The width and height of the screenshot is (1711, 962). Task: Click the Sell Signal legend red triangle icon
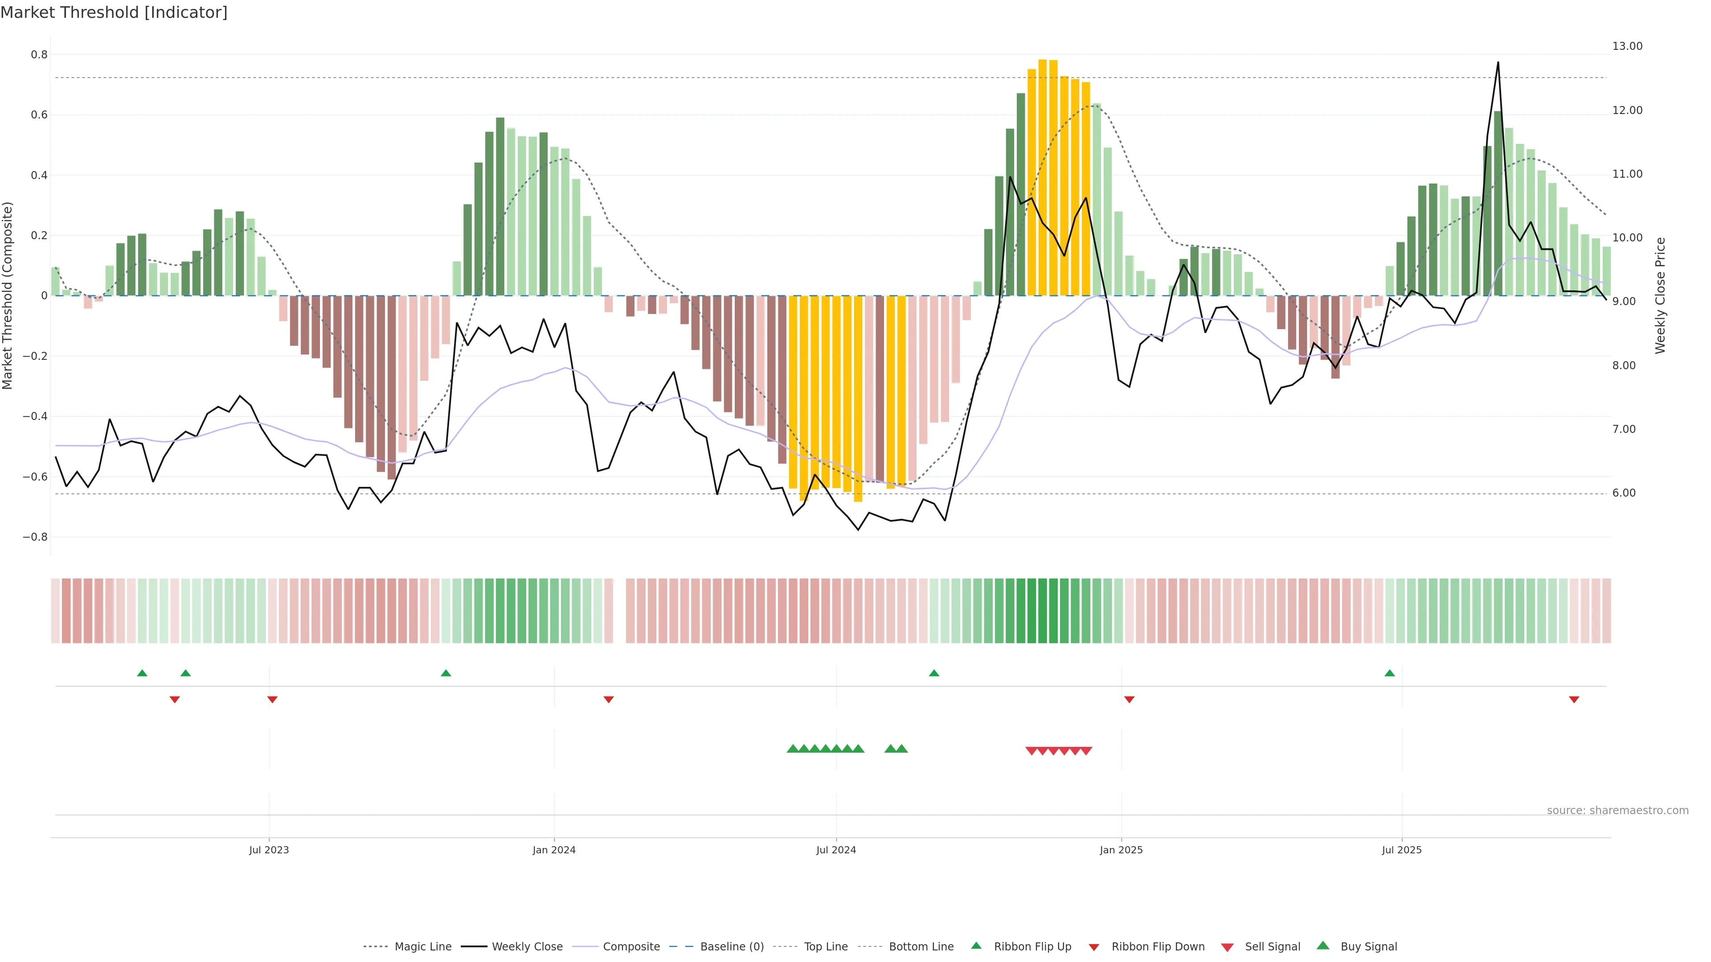pyautogui.click(x=1228, y=947)
